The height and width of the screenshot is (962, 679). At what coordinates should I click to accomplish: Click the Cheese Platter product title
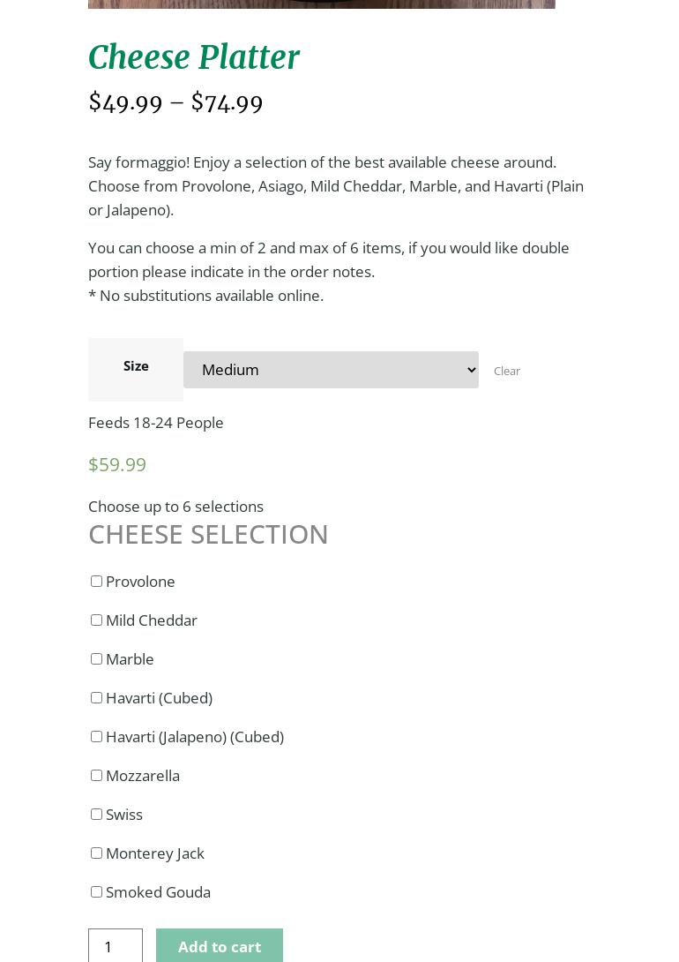(x=194, y=58)
